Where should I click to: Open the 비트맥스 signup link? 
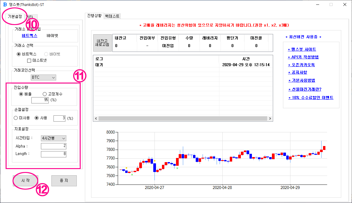[x=30, y=36]
